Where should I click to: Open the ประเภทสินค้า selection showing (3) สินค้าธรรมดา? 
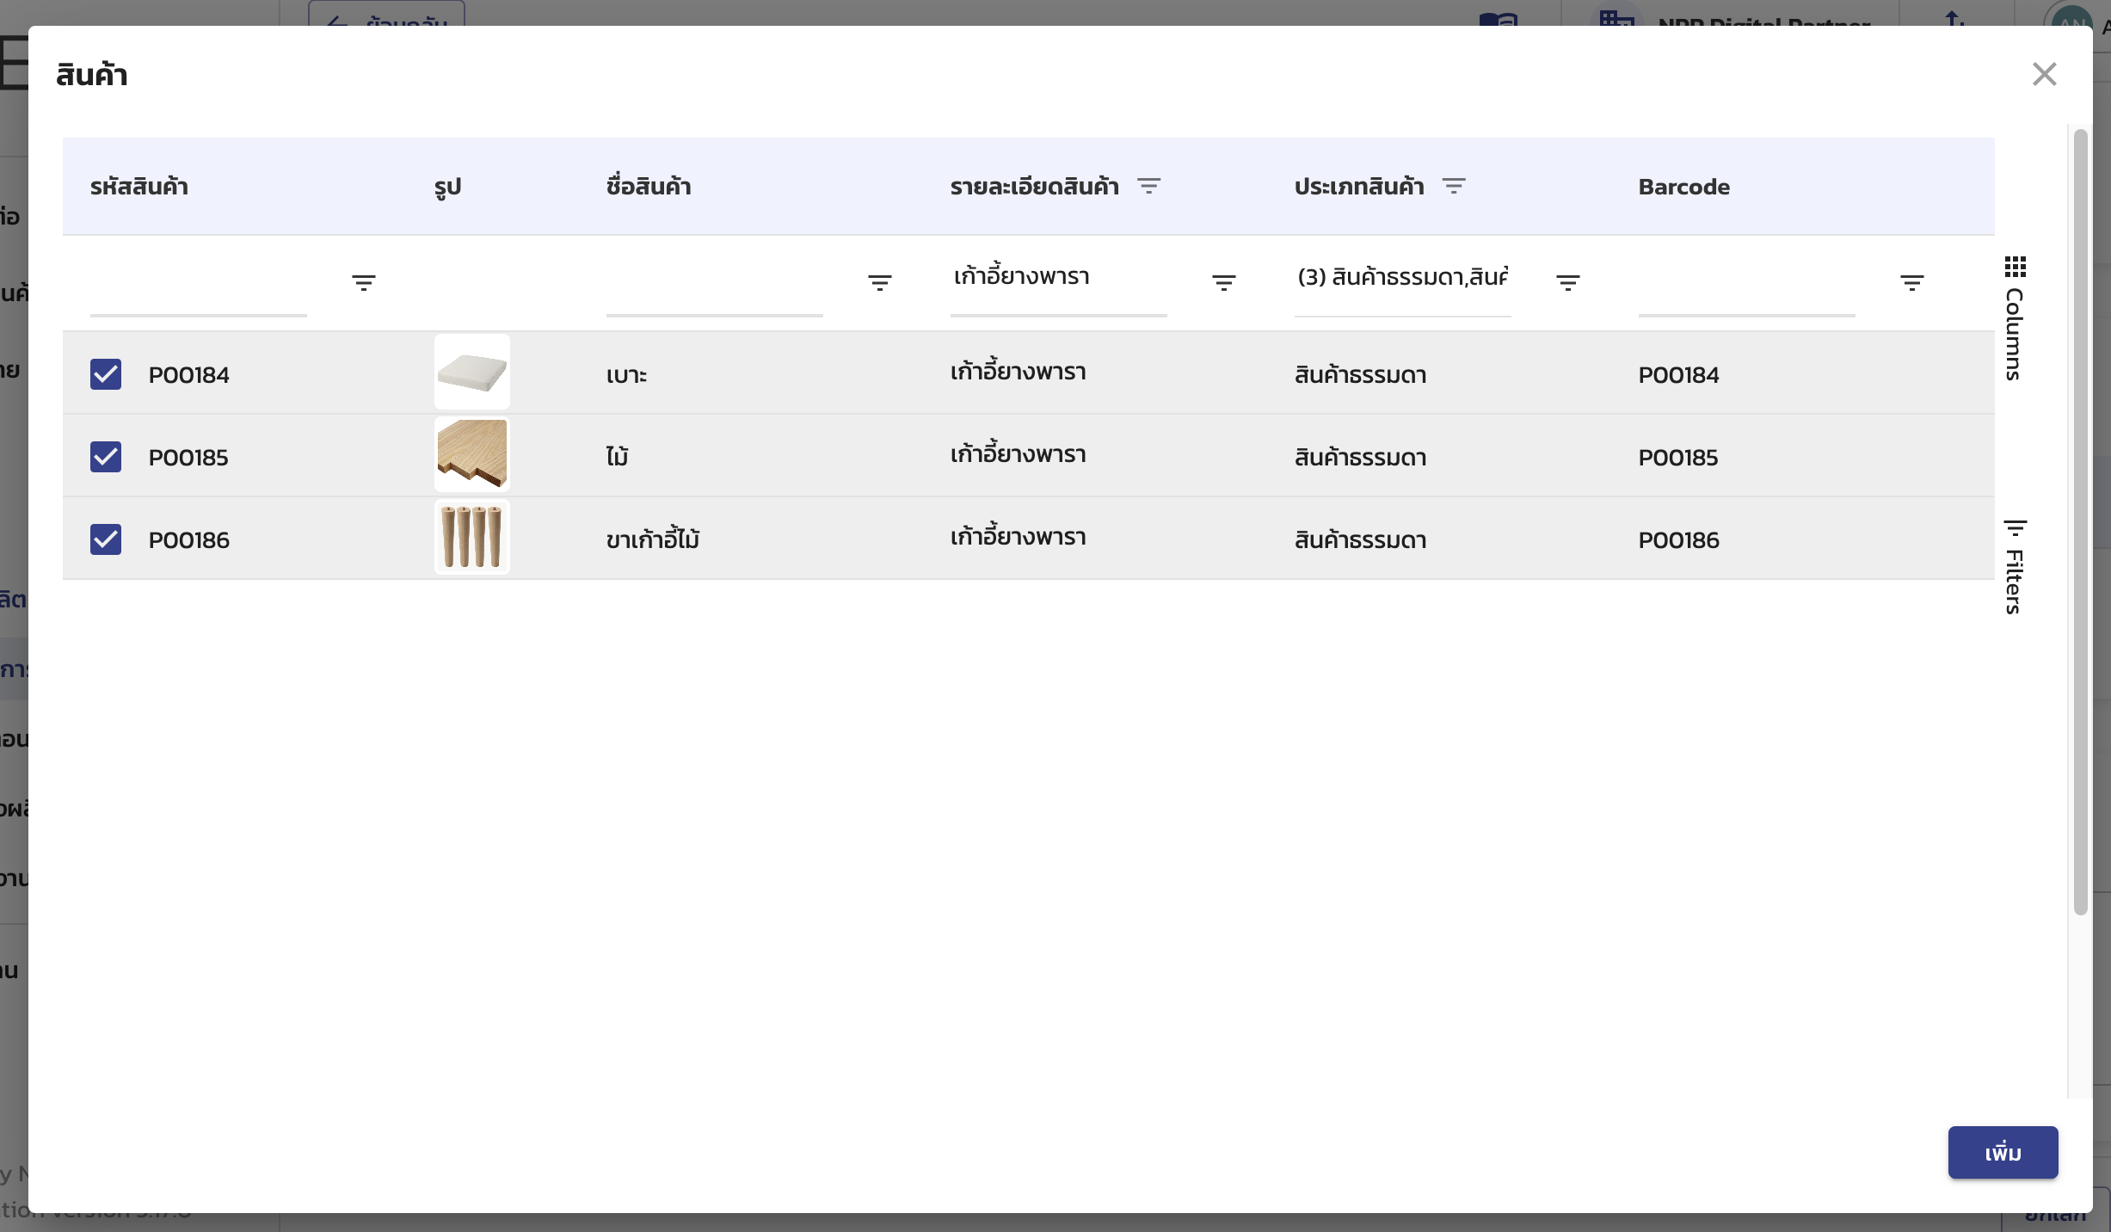[x=1402, y=277]
